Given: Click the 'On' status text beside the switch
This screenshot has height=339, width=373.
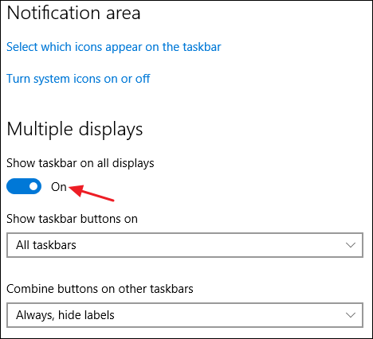Looking at the screenshot, I should click(x=59, y=187).
